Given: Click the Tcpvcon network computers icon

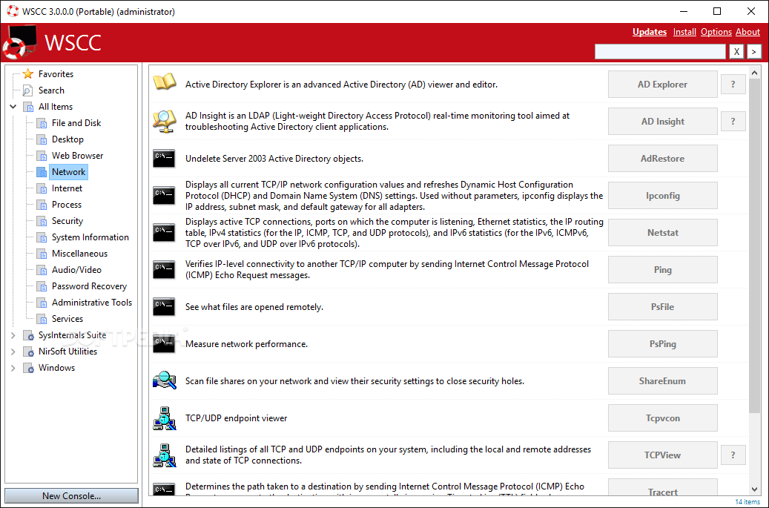Looking at the screenshot, I should (x=165, y=418).
